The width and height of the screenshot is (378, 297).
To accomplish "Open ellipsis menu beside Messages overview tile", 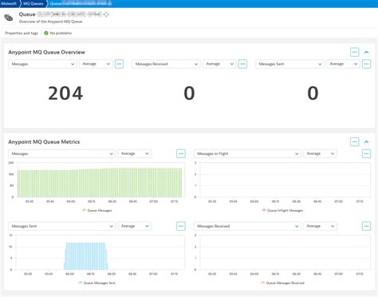I will tap(119, 64).
